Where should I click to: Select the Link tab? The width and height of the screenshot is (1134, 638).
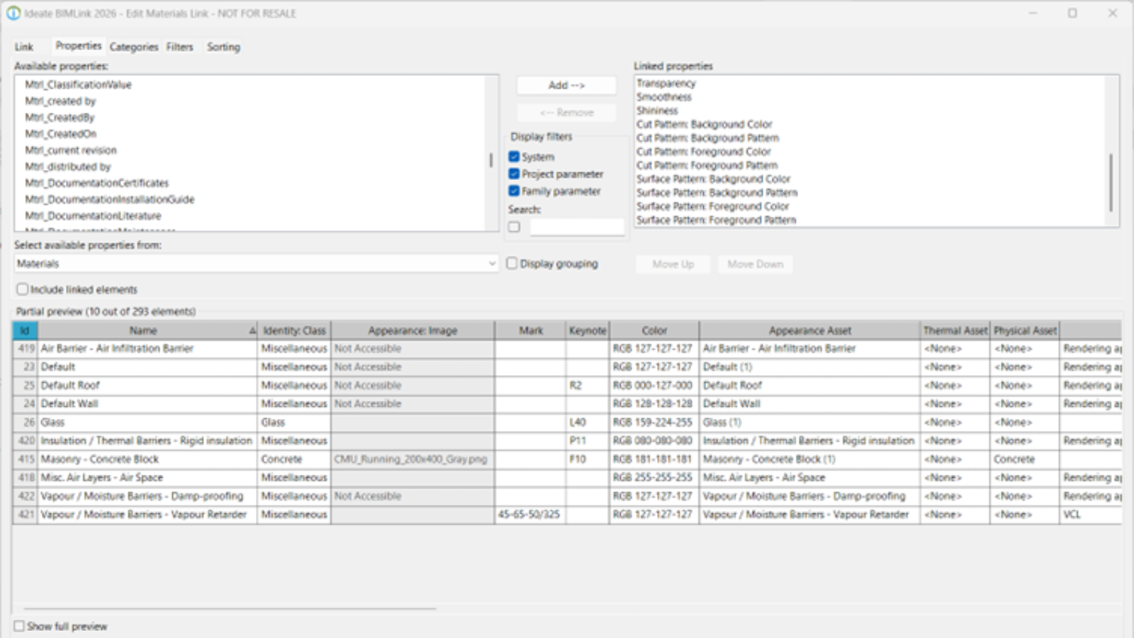23,47
